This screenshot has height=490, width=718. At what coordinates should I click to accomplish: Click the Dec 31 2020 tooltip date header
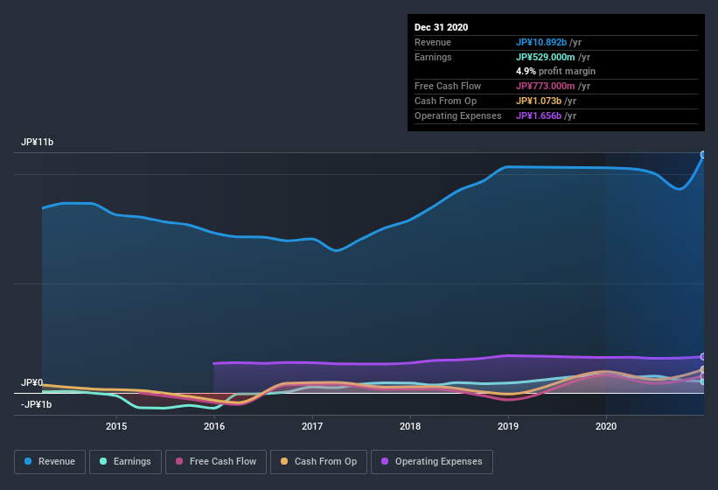[441, 27]
